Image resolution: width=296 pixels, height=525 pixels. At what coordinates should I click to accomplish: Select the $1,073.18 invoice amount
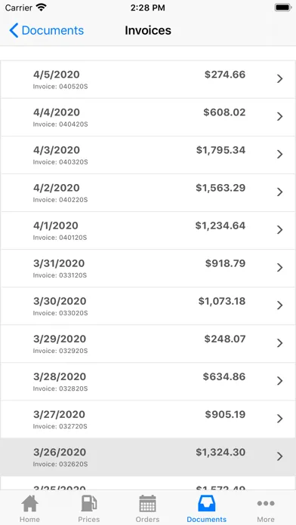[x=222, y=301]
